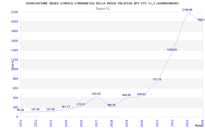Select the peak value label 2199.89
The image size is (205, 128).
click(187, 10)
